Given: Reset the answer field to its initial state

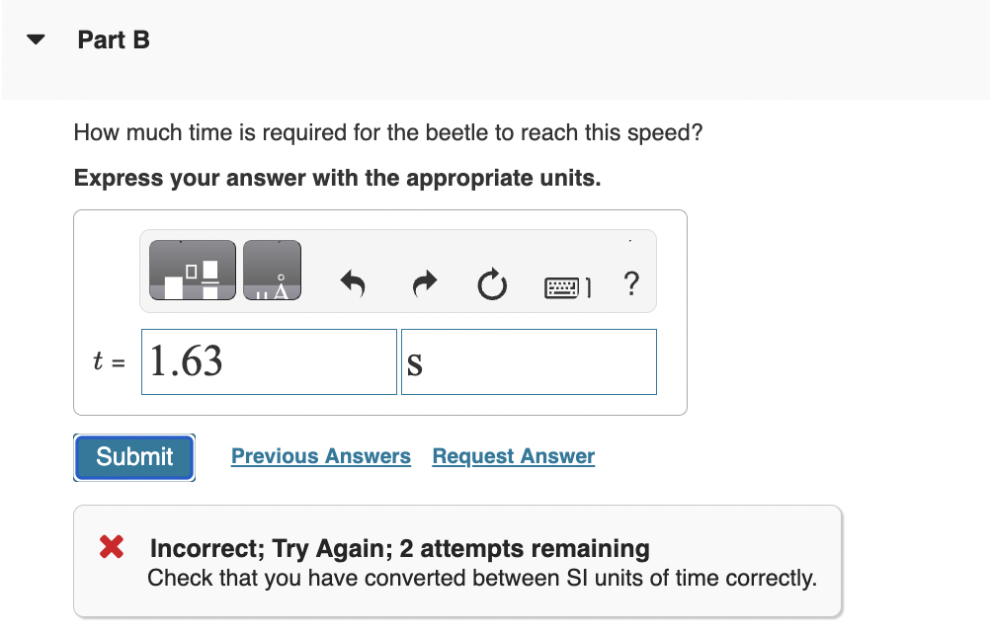Looking at the screenshot, I should [x=492, y=283].
